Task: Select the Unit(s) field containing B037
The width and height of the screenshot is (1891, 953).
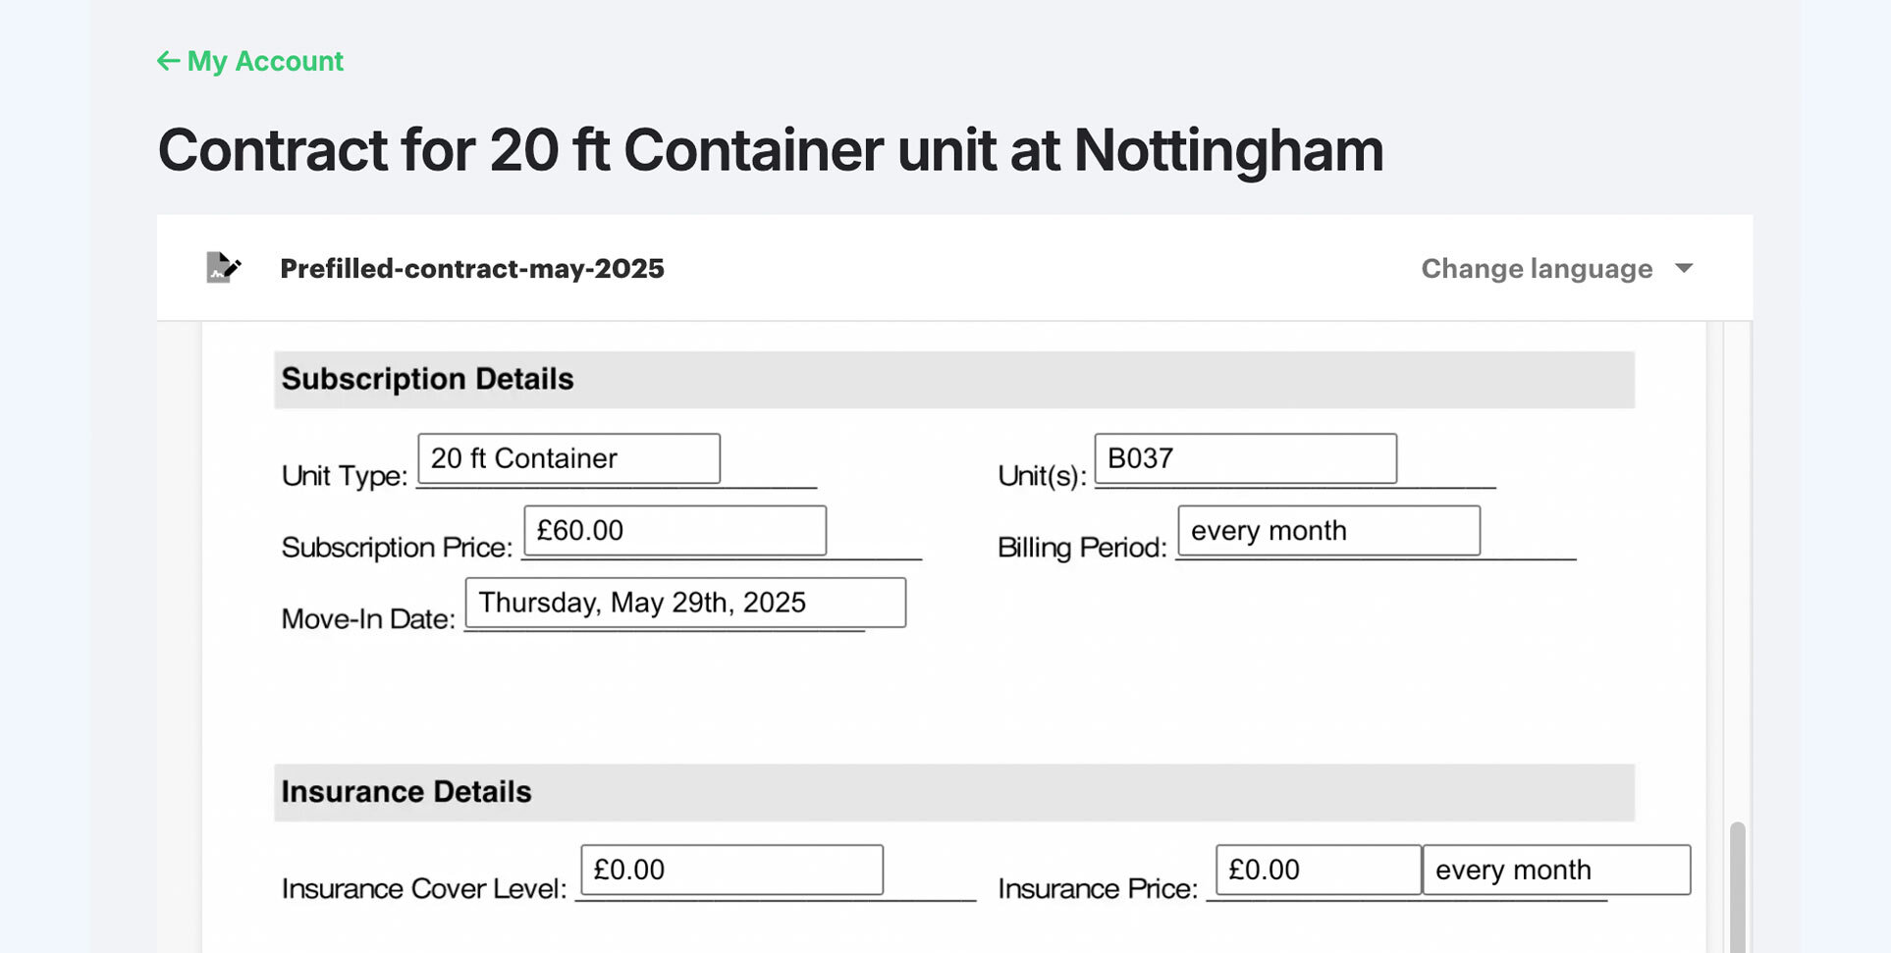Action: (1245, 458)
